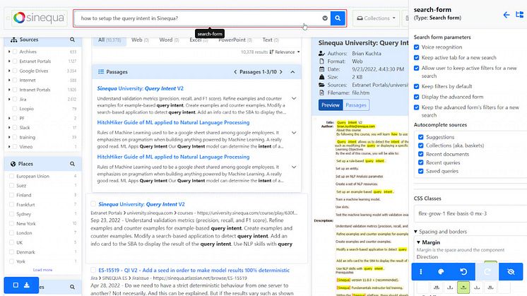This screenshot has width=527, height=296.
Task: Open the three-dots menu in bottom toolbar
Action: pyautogui.click(x=421, y=271)
